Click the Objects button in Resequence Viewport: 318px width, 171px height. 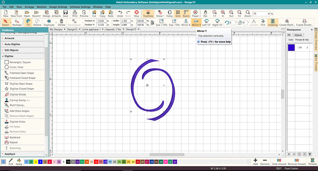(298, 35)
